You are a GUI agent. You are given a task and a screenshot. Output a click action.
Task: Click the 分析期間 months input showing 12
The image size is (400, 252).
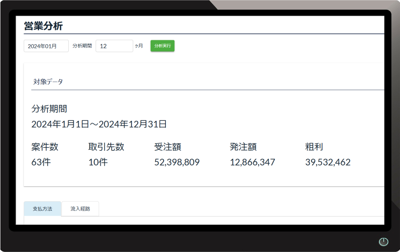click(x=114, y=46)
